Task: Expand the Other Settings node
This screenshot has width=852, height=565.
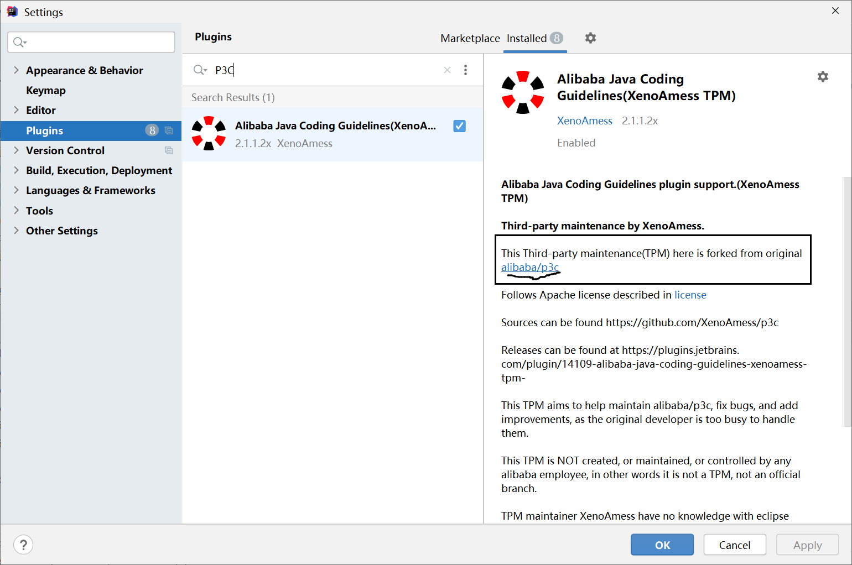Action: [16, 231]
